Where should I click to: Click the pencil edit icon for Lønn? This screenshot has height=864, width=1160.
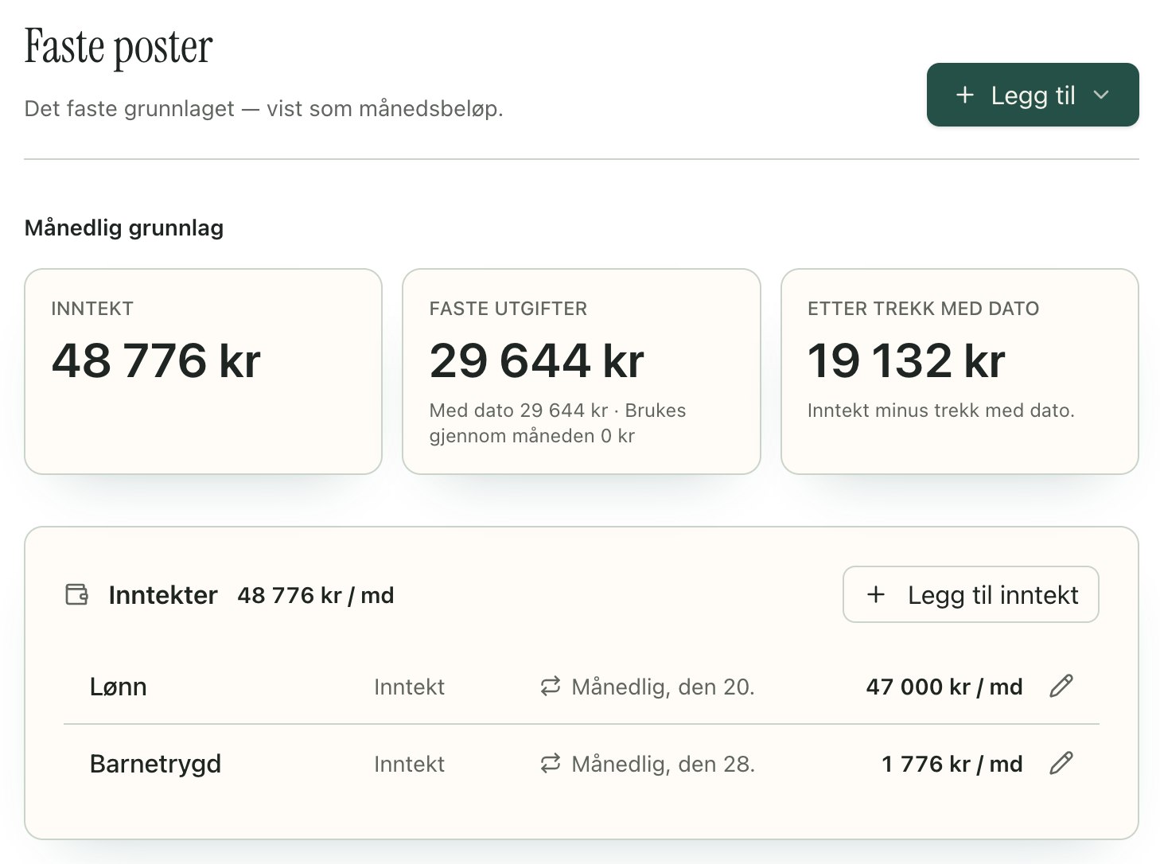point(1061,686)
